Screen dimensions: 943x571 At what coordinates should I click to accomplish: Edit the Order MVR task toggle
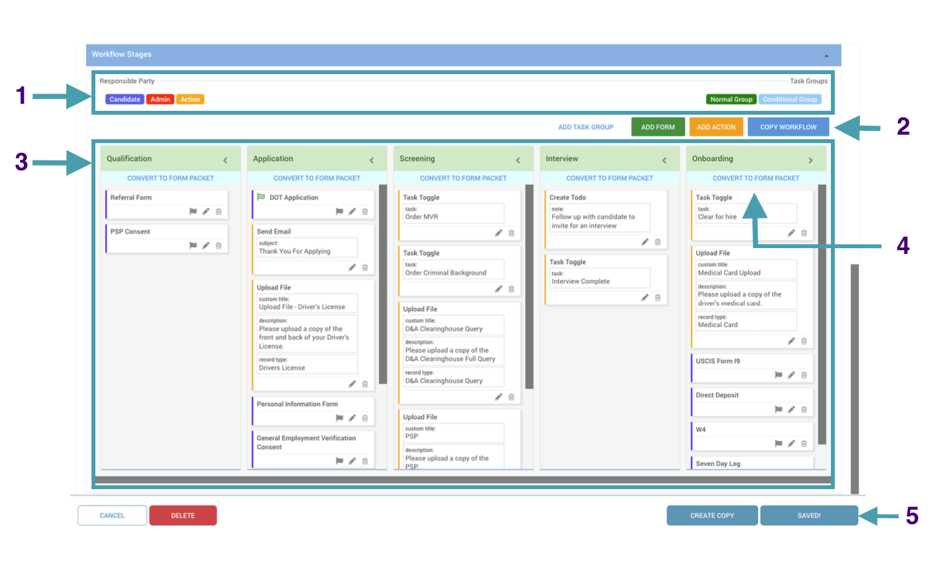click(x=499, y=233)
